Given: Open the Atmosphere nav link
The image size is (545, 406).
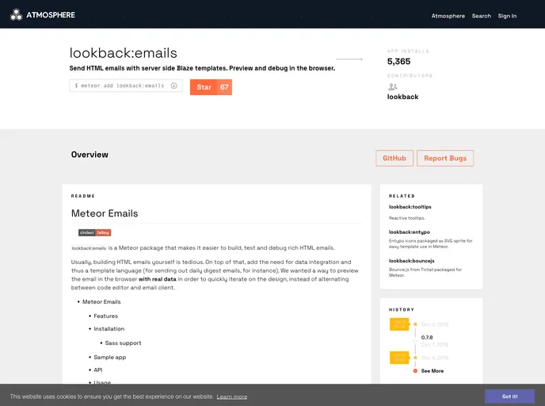Looking at the screenshot, I should 448,16.
